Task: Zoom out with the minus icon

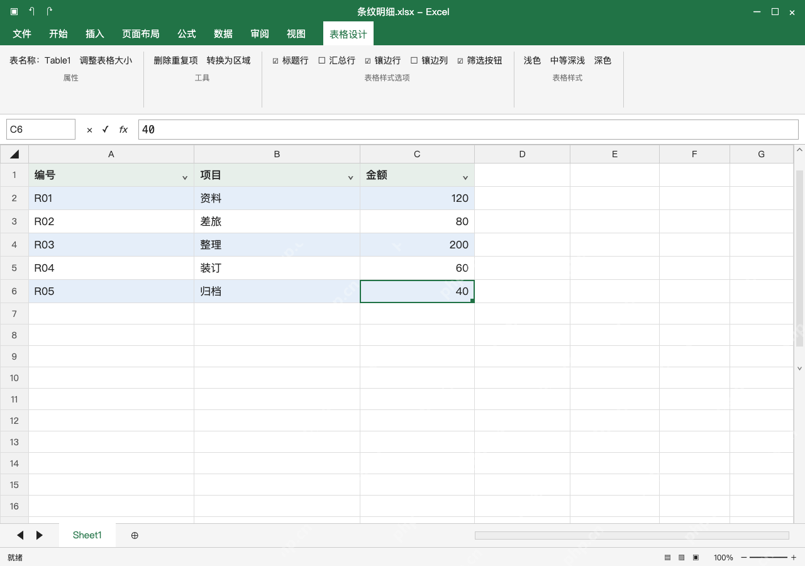Action: click(744, 557)
